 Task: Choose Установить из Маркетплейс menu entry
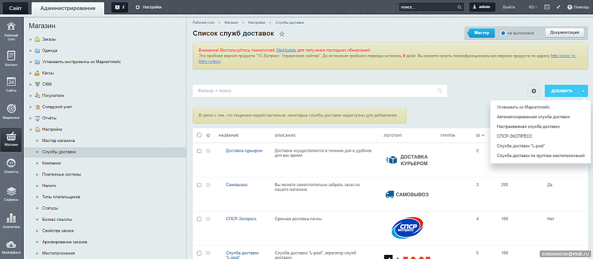(523, 107)
